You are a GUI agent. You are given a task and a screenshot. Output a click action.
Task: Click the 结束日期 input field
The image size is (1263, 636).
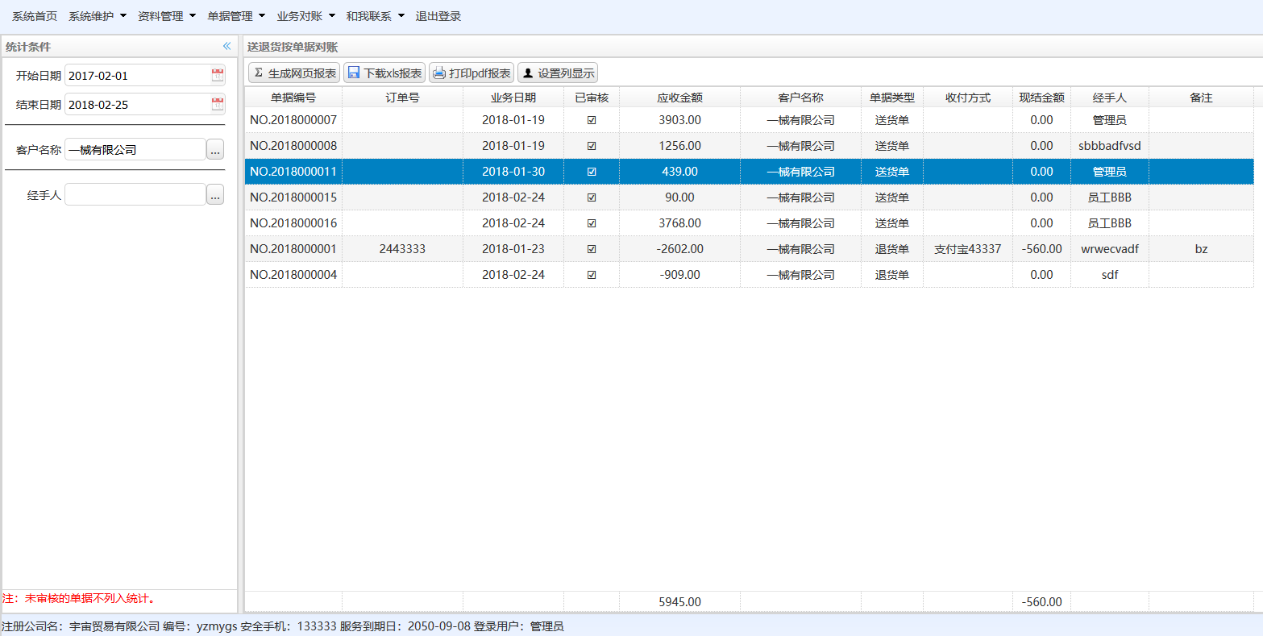[137, 104]
